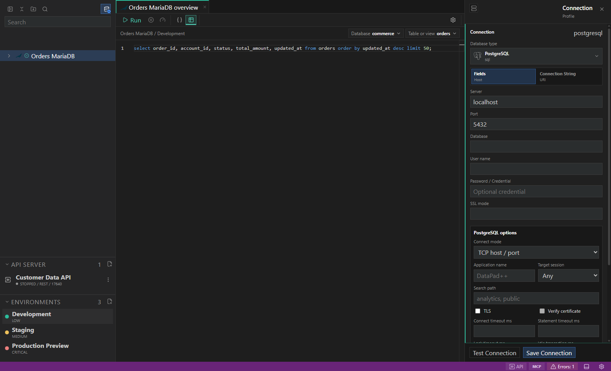Open the Connect mode TCP host dropdown
Image resolution: width=611 pixels, height=371 pixels.
[536, 252]
